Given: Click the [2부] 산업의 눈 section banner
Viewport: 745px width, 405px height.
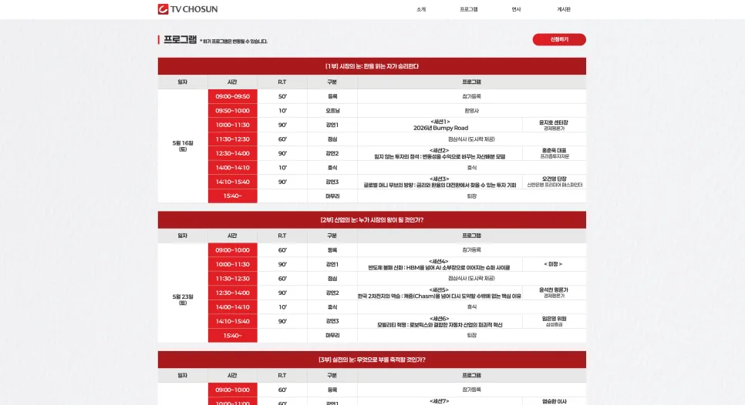Looking at the screenshot, I should [372, 220].
